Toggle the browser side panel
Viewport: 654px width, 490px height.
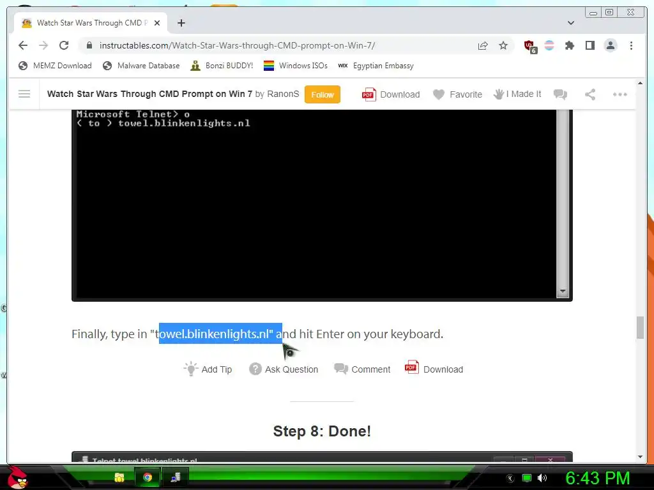coord(589,45)
